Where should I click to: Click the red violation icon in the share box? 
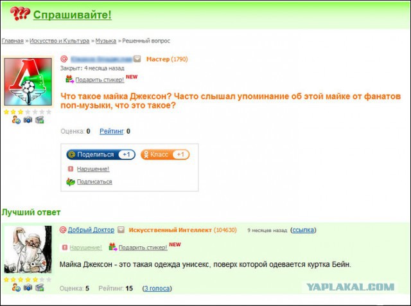click(x=71, y=168)
